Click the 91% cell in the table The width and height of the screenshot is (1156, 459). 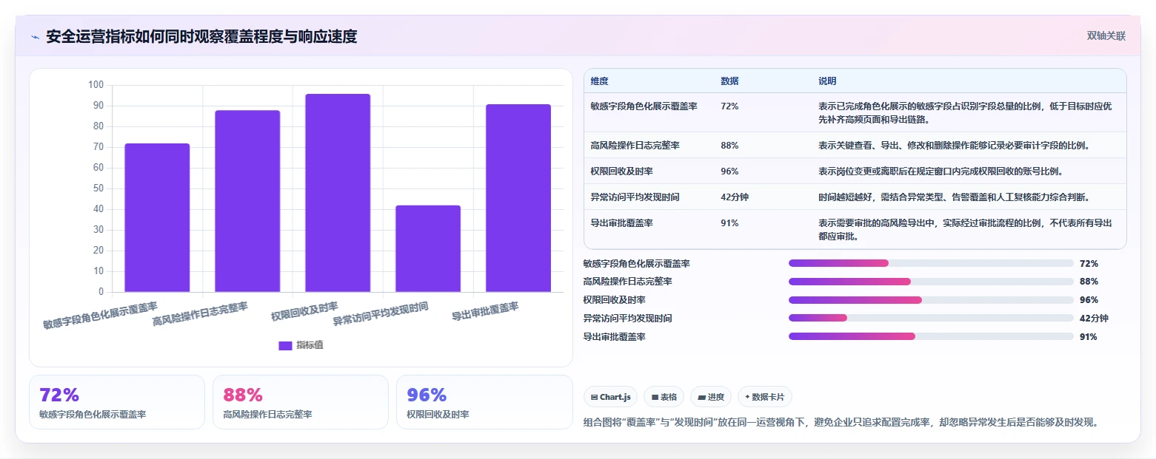(729, 222)
